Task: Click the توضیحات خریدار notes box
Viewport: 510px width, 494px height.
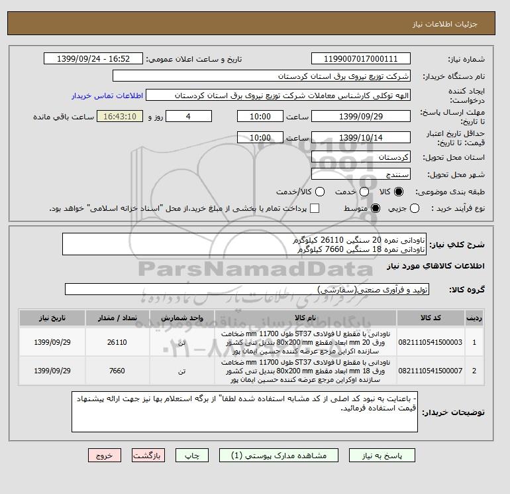Action: point(244,412)
